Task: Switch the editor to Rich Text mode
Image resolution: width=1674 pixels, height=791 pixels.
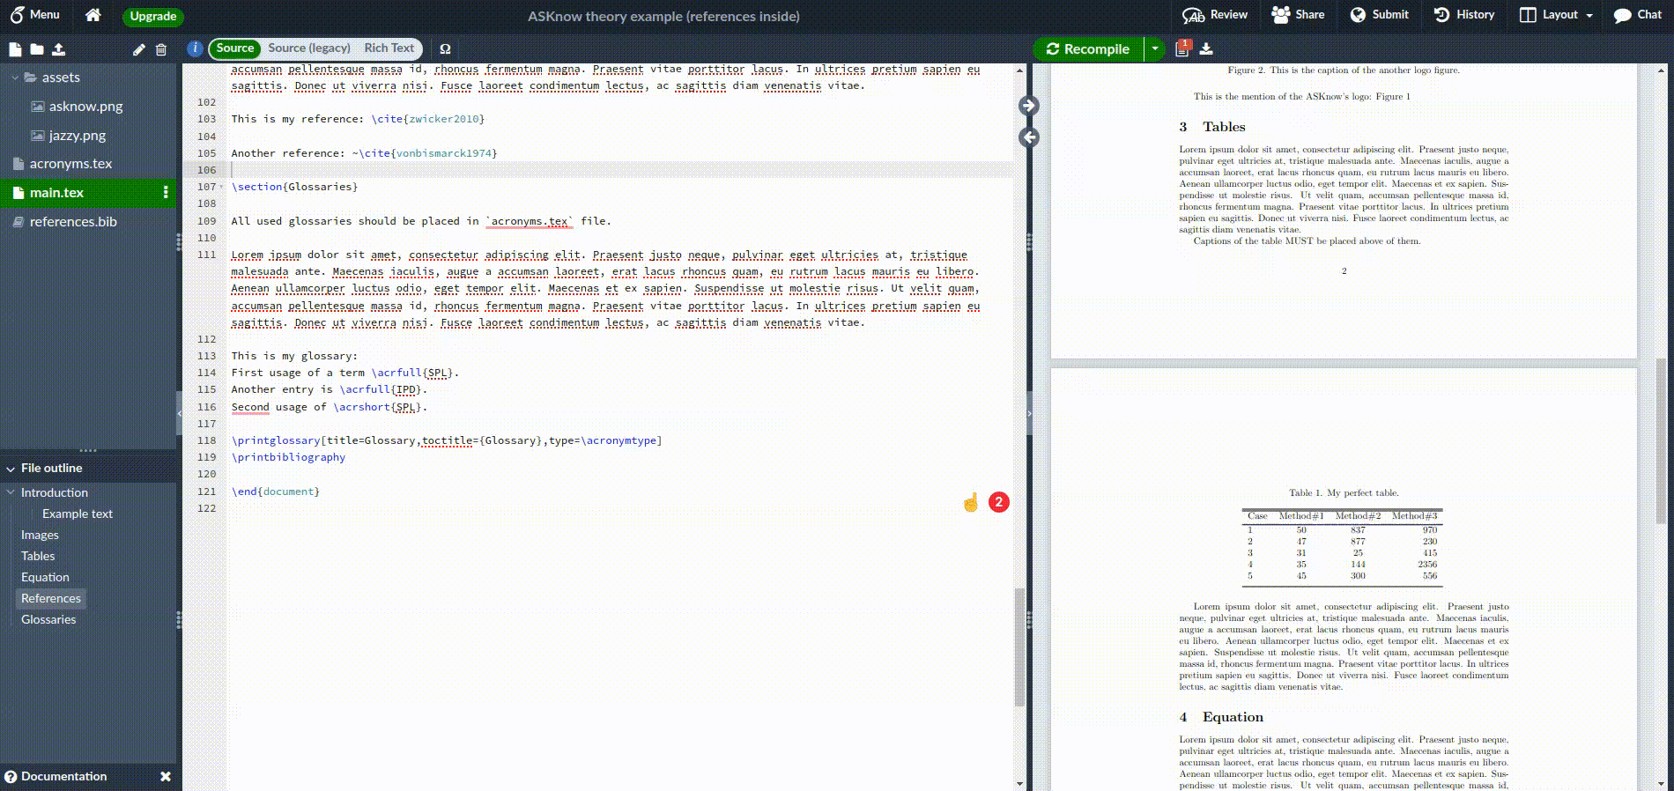Action: coord(389,48)
